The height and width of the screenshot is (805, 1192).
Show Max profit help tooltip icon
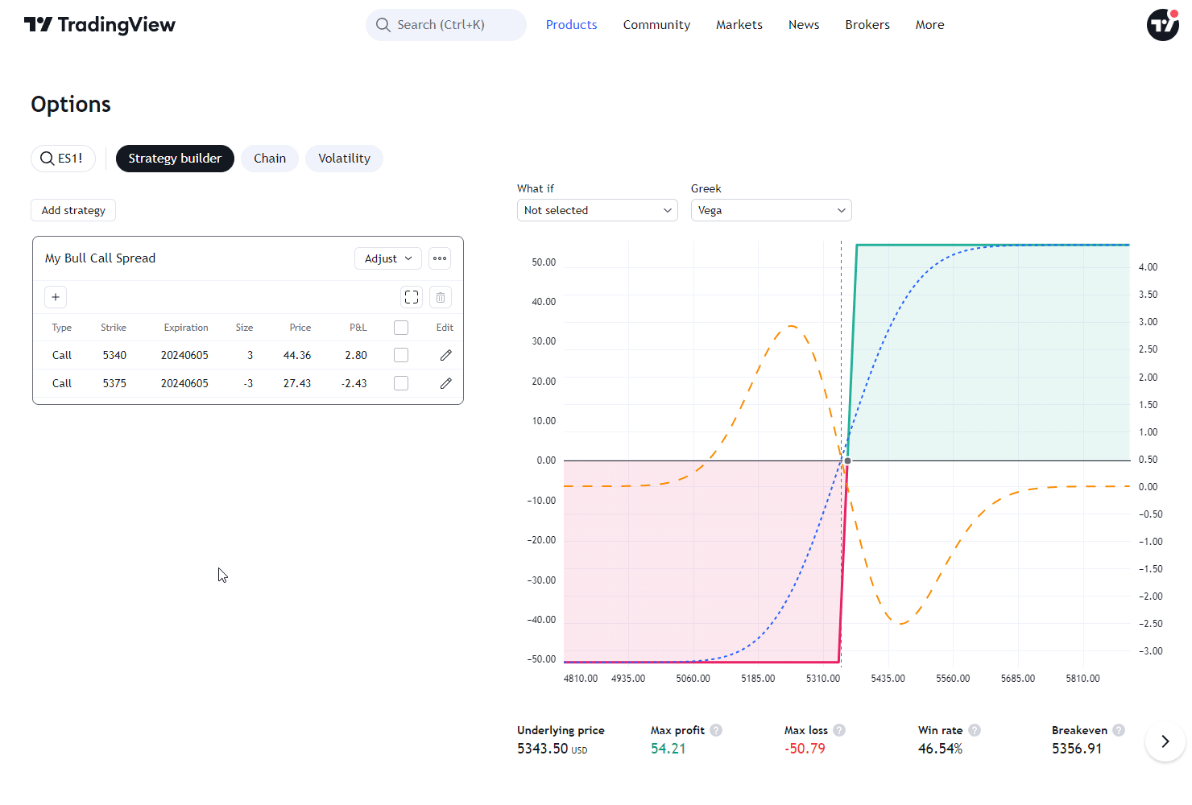point(716,730)
